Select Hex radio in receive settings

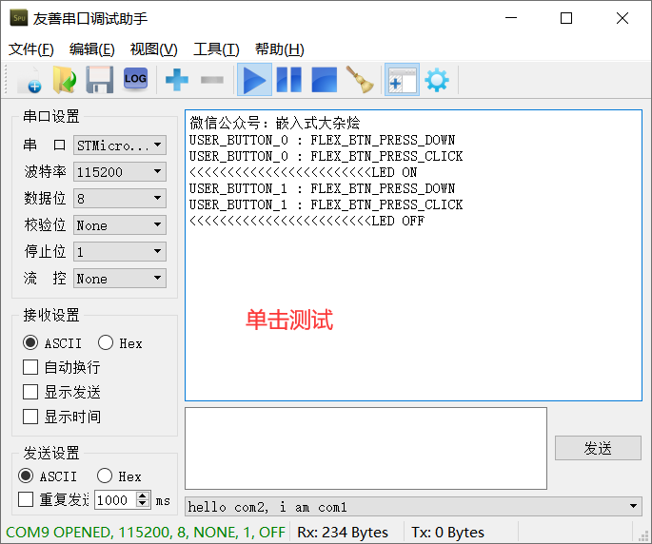[x=106, y=343]
